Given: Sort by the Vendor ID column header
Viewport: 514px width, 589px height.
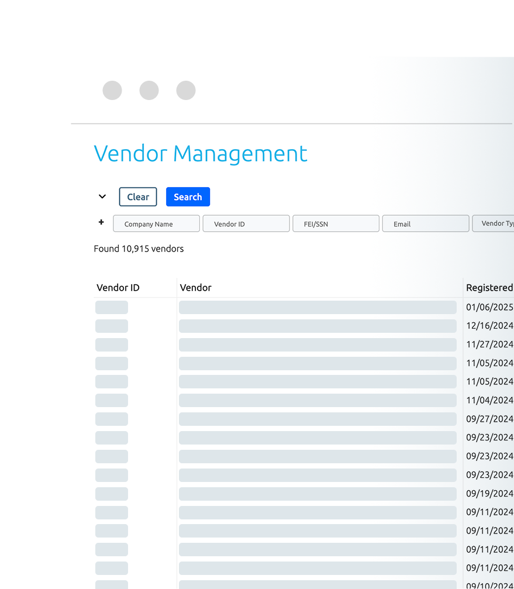Looking at the screenshot, I should click(x=118, y=288).
